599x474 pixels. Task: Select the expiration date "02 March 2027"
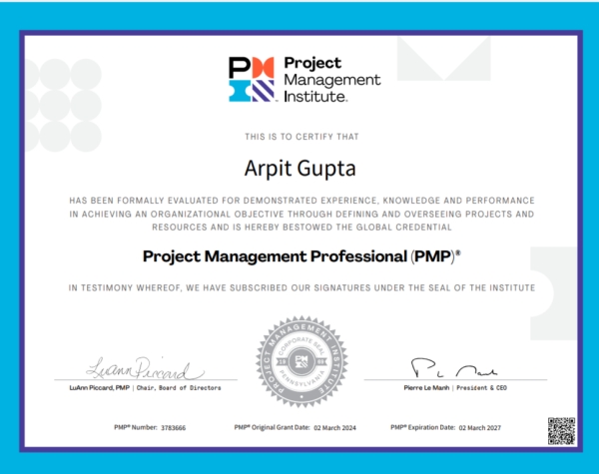(x=480, y=428)
